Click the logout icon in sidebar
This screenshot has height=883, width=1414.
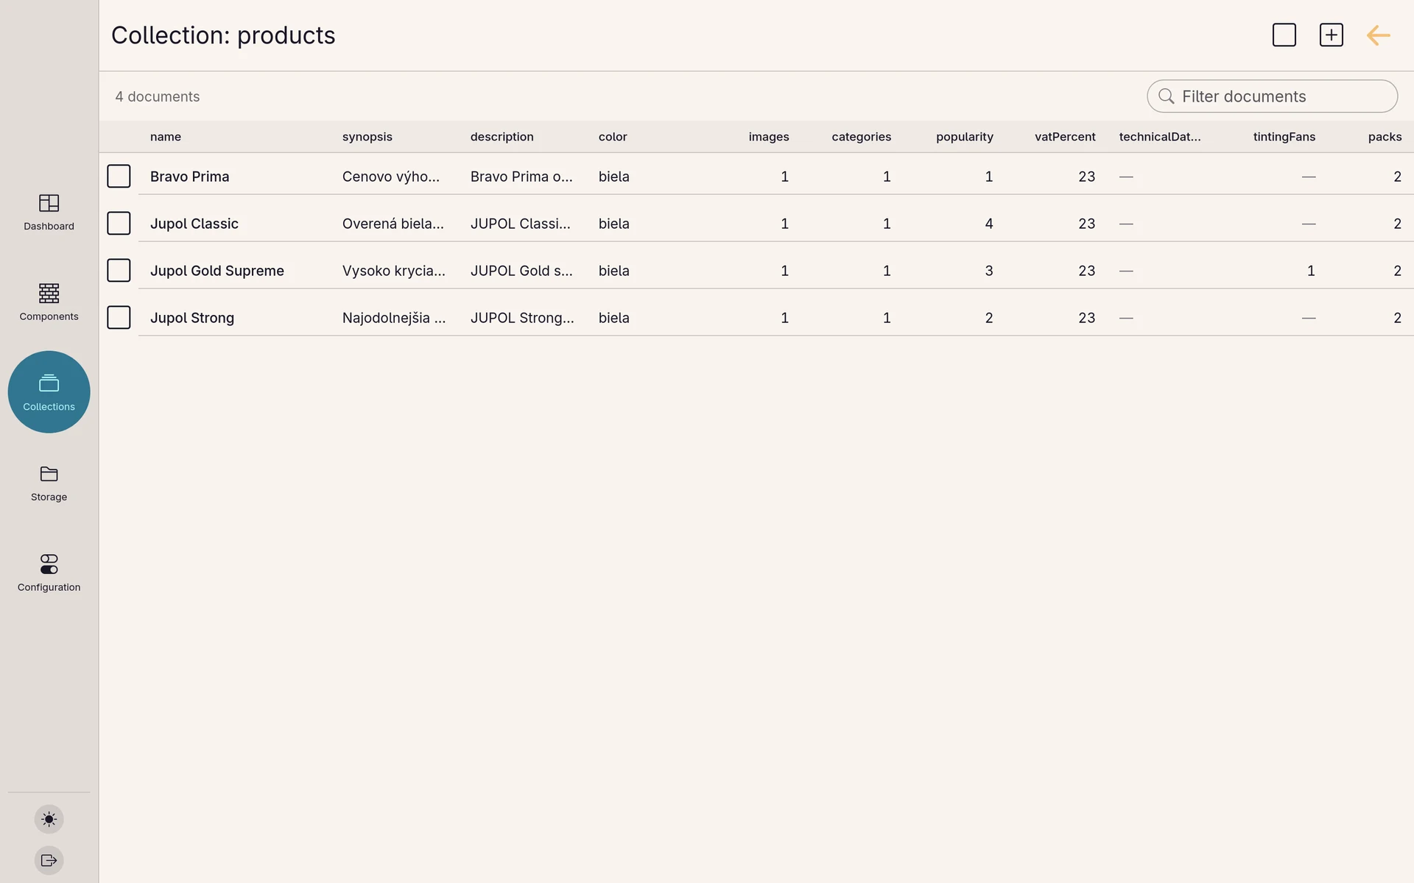[x=49, y=860]
